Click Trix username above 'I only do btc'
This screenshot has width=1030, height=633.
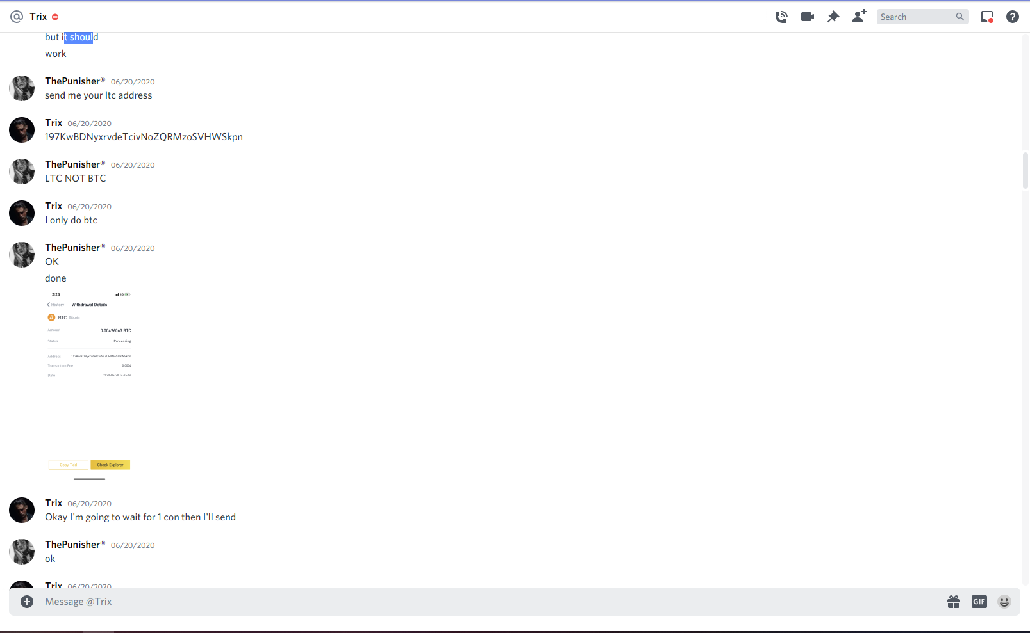54,206
